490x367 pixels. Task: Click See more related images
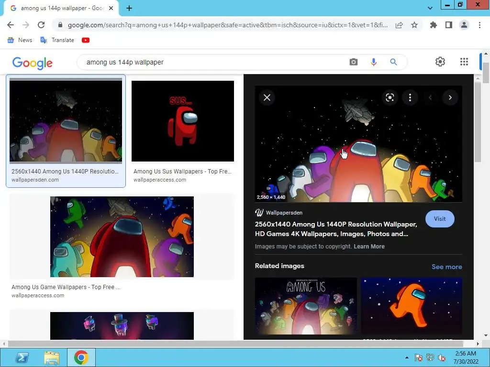pos(446,267)
